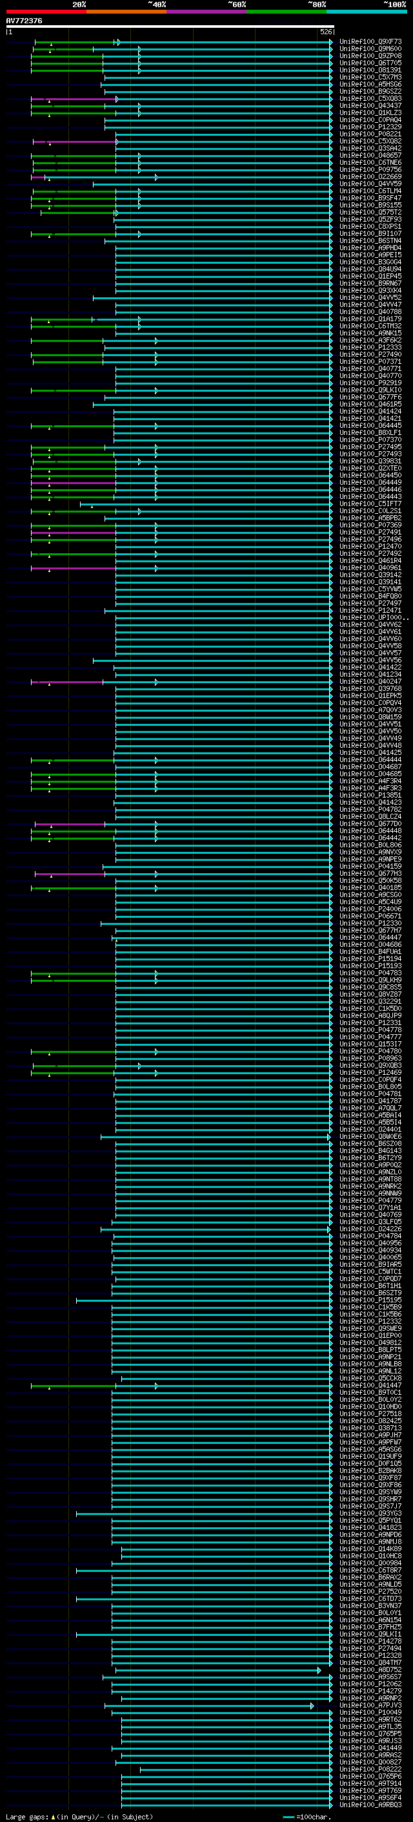Open hit UniRef100_P12471
This screenshot has width=413, height=1822.
370,610
